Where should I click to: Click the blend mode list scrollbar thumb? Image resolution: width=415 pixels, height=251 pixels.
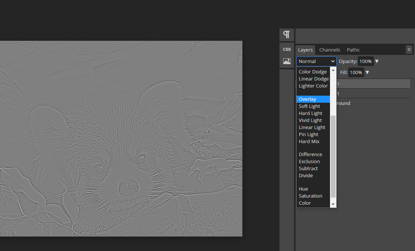333,156
